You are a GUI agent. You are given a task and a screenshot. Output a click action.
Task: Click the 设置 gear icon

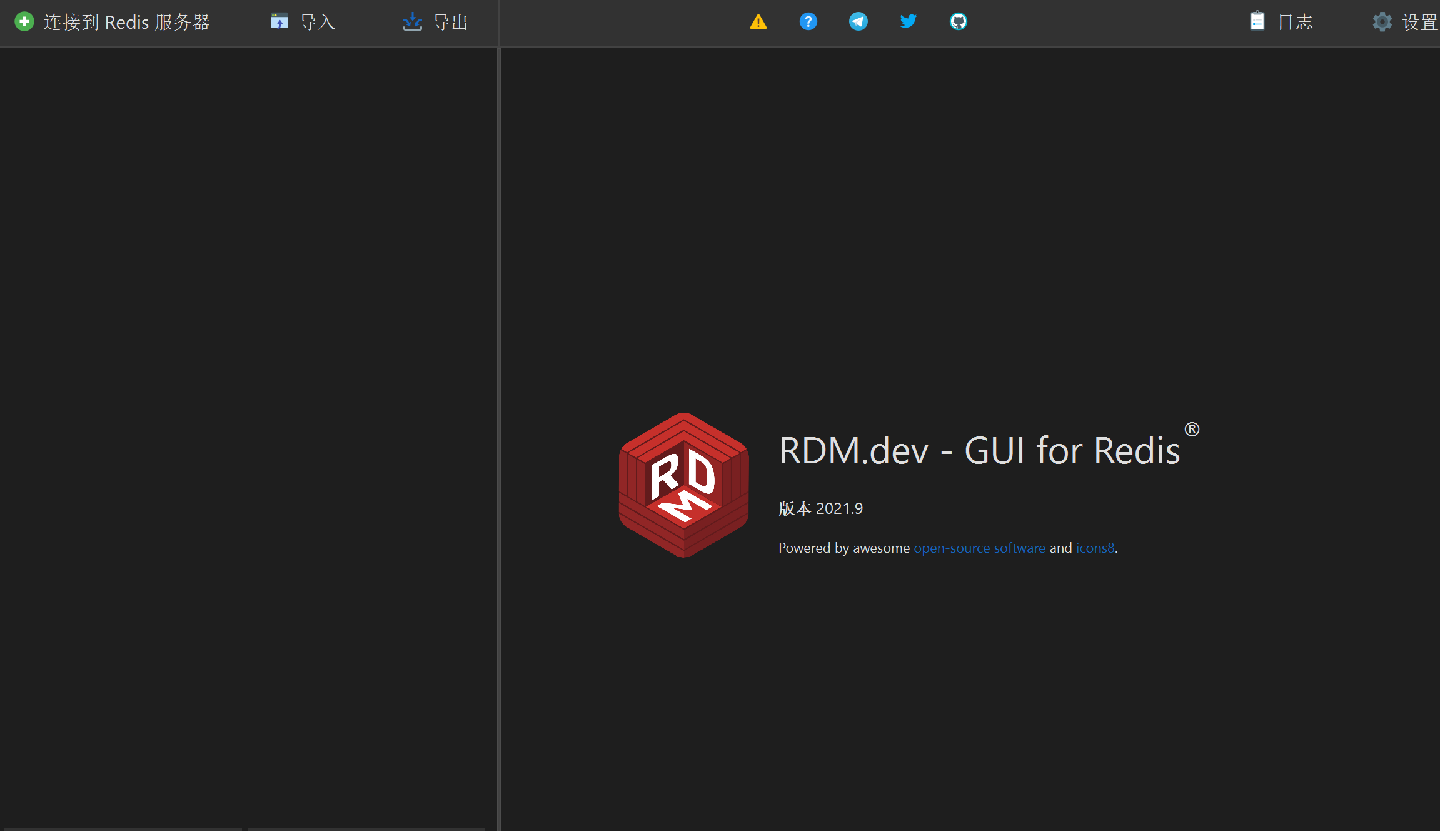1382,22
